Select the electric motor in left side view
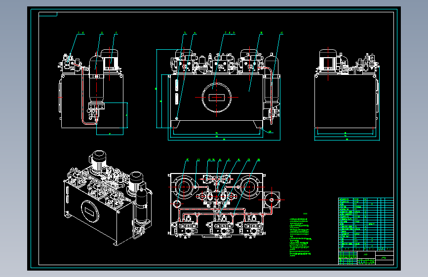The image size is (428, 277). [x=110, y=61]
